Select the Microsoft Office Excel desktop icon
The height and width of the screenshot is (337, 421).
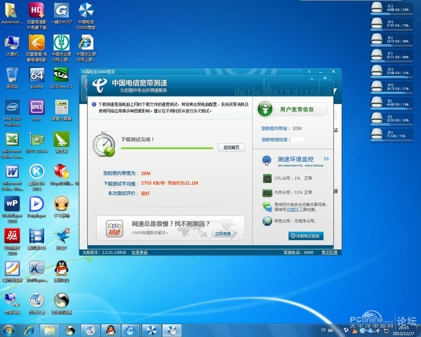12,145
